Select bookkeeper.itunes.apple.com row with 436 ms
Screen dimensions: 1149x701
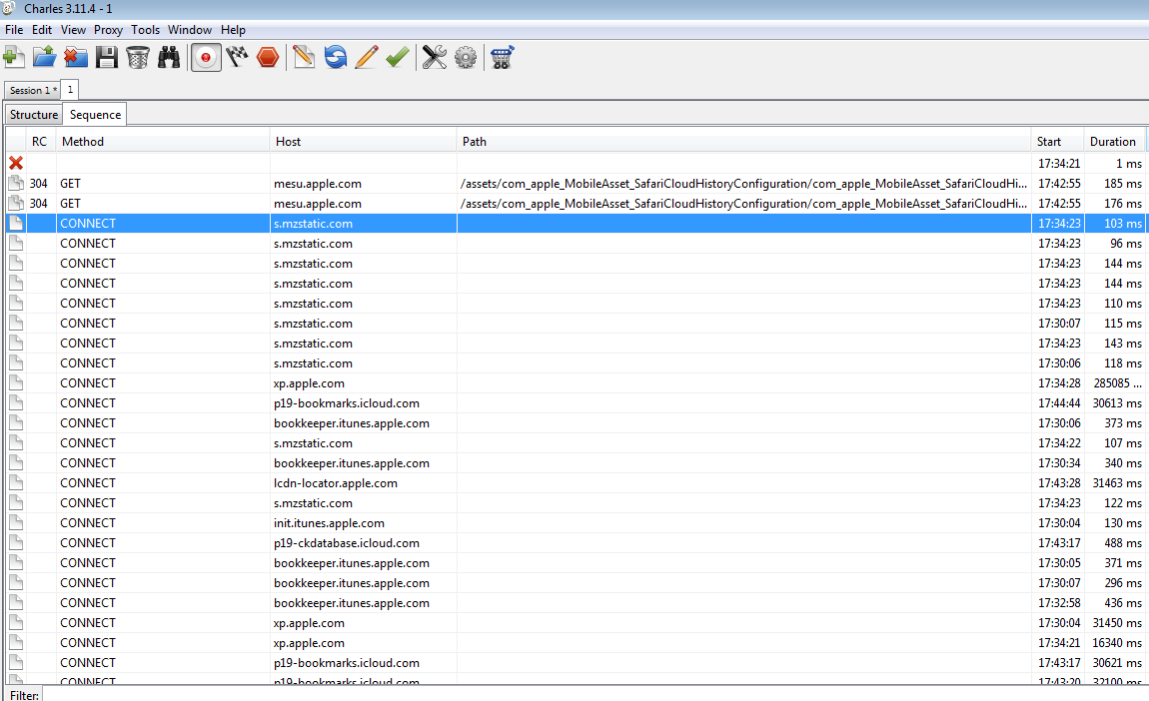click(x=575, y=603)
